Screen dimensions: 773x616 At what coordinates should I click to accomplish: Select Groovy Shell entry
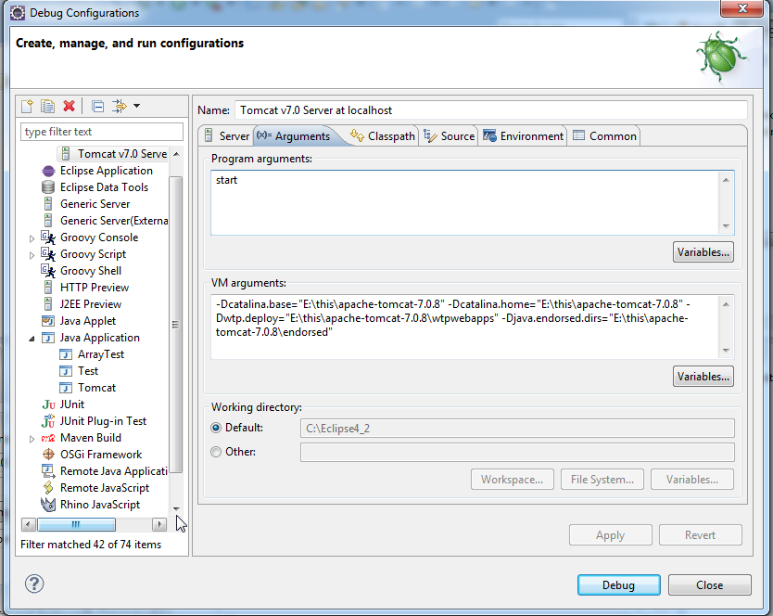82,271
